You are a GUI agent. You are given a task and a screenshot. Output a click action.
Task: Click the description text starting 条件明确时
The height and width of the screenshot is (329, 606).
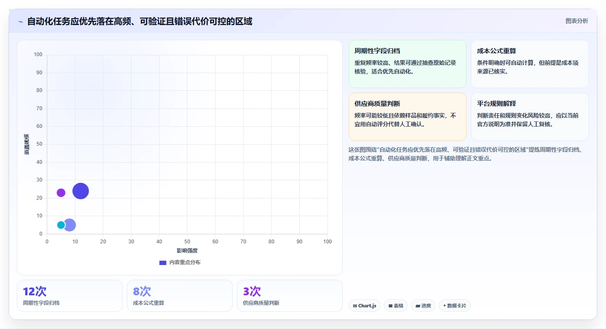coord(528,67)
